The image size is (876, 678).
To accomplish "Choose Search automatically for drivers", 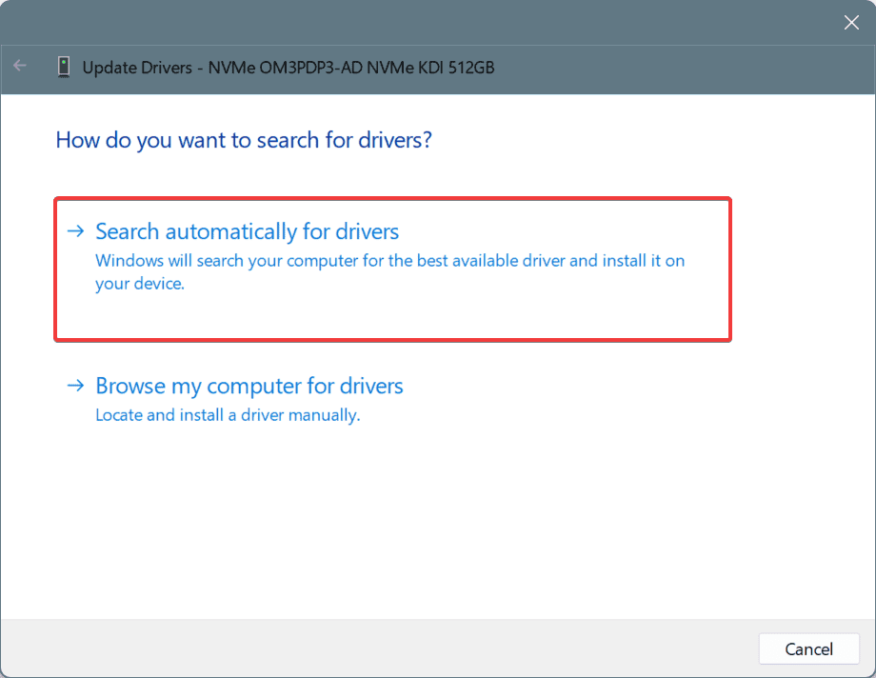I will (392, 269).
